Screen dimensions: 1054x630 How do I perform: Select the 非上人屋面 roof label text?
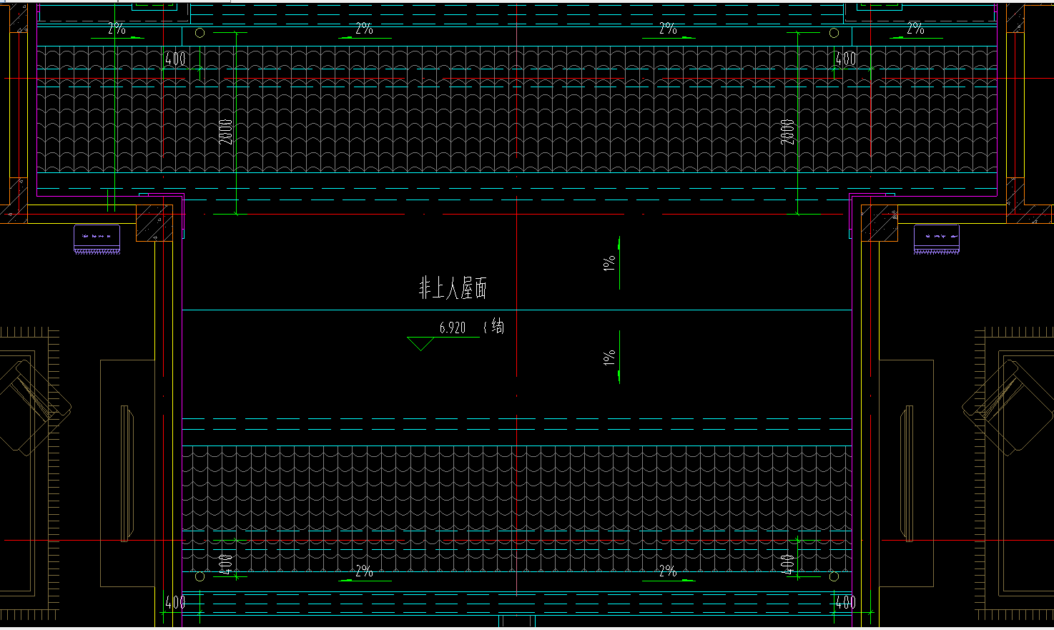pos(453,288)
